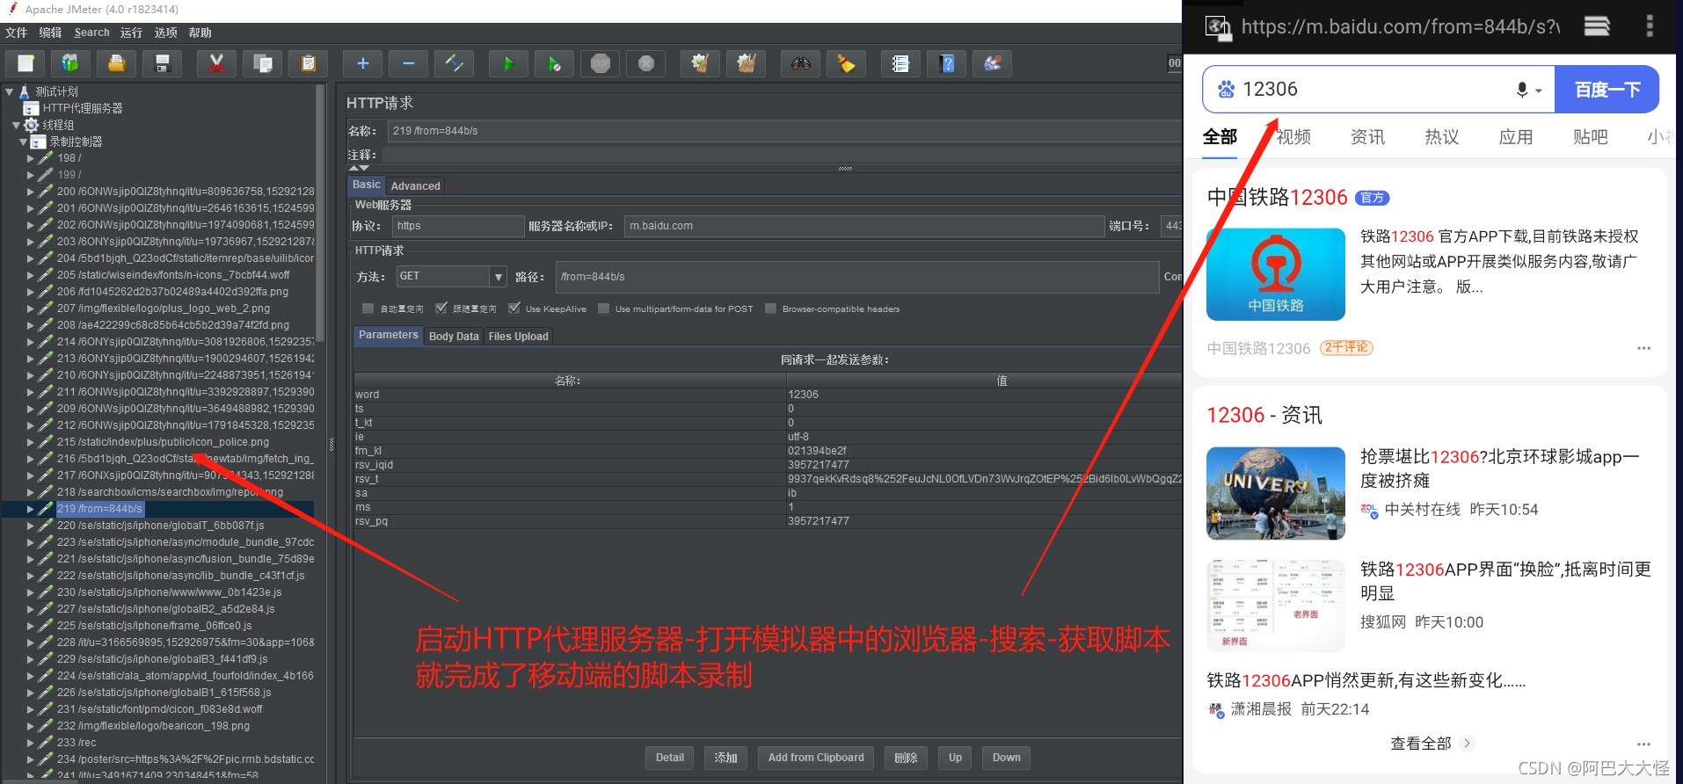
Task: Click the 百度一下 search button
Action: (x=1606, y=90)
